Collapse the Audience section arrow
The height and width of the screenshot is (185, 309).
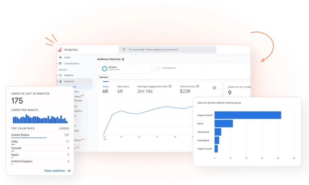tap(57, 81)
